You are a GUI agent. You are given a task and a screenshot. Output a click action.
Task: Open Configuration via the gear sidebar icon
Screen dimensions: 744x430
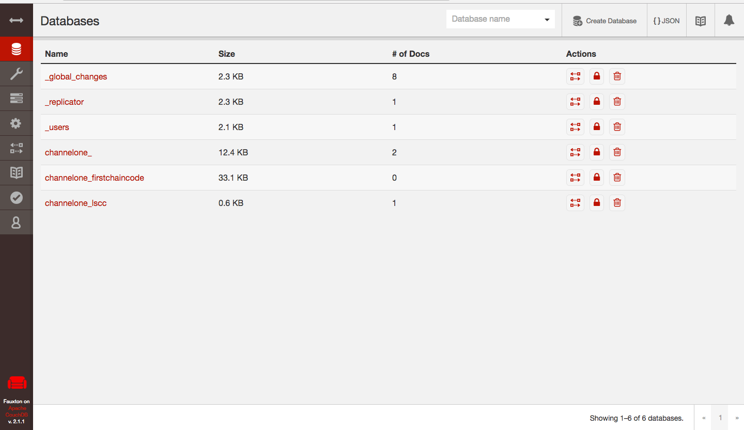tap(16, 123)
